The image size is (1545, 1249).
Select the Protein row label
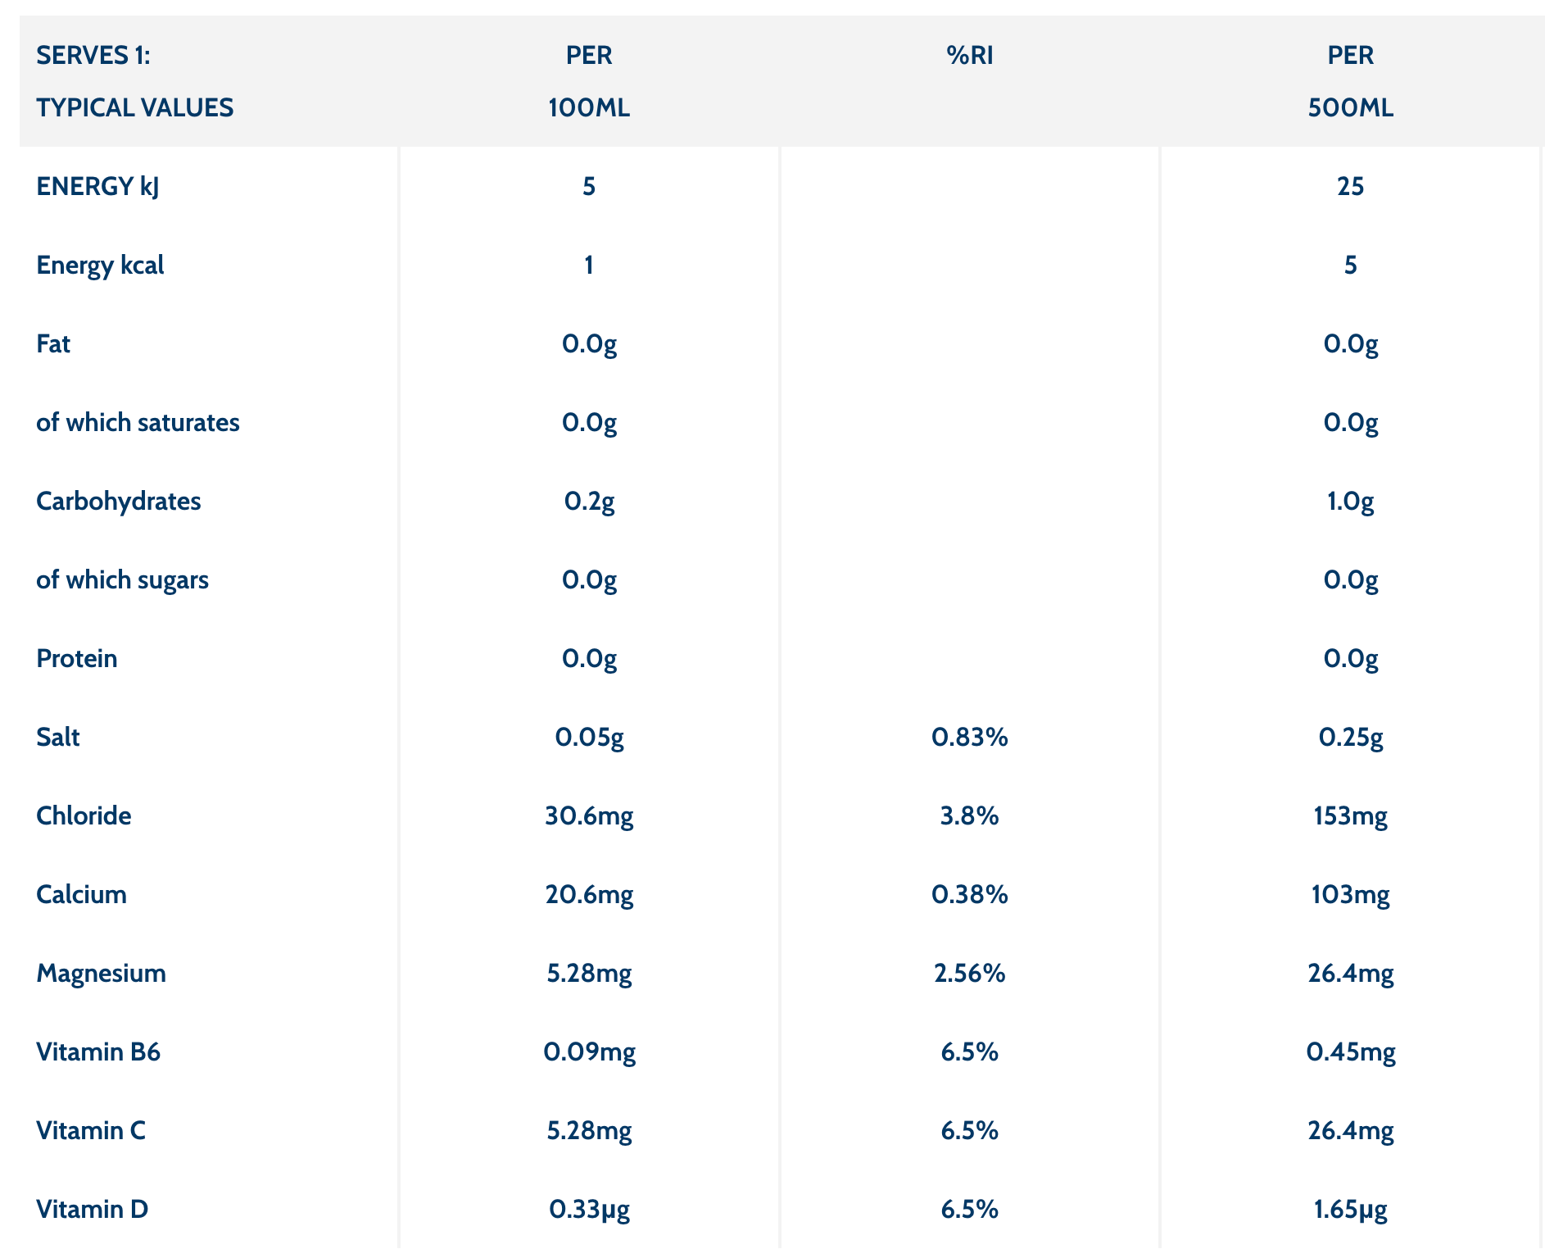click(77, 658)
